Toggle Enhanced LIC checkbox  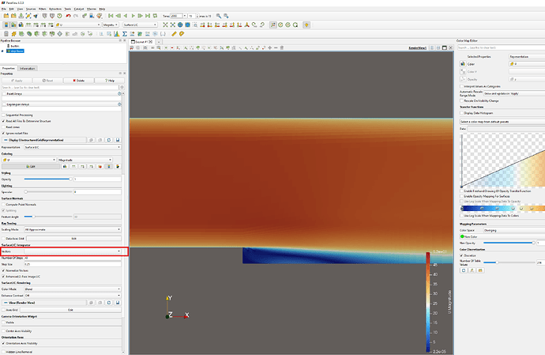[x=3, y=277]
